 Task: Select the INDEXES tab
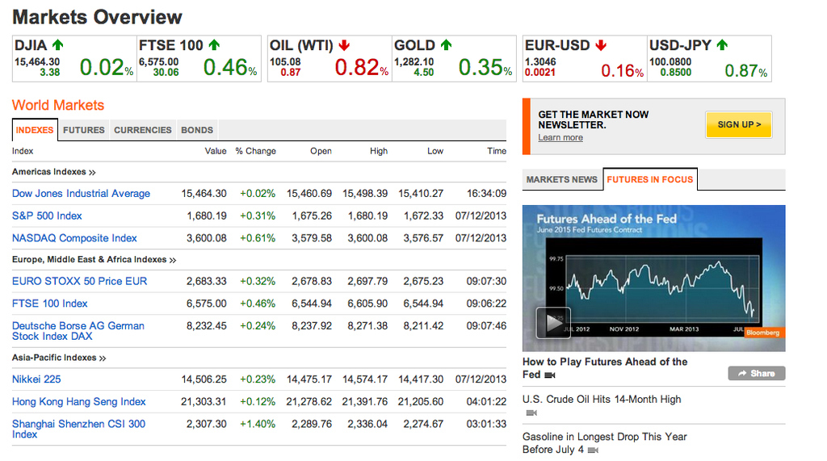(x=35, y=130)
